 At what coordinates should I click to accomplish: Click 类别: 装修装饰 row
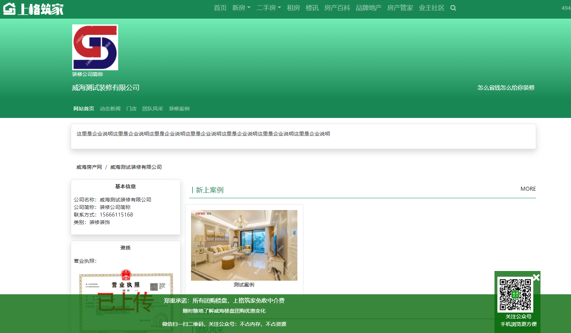coord(92,222)
